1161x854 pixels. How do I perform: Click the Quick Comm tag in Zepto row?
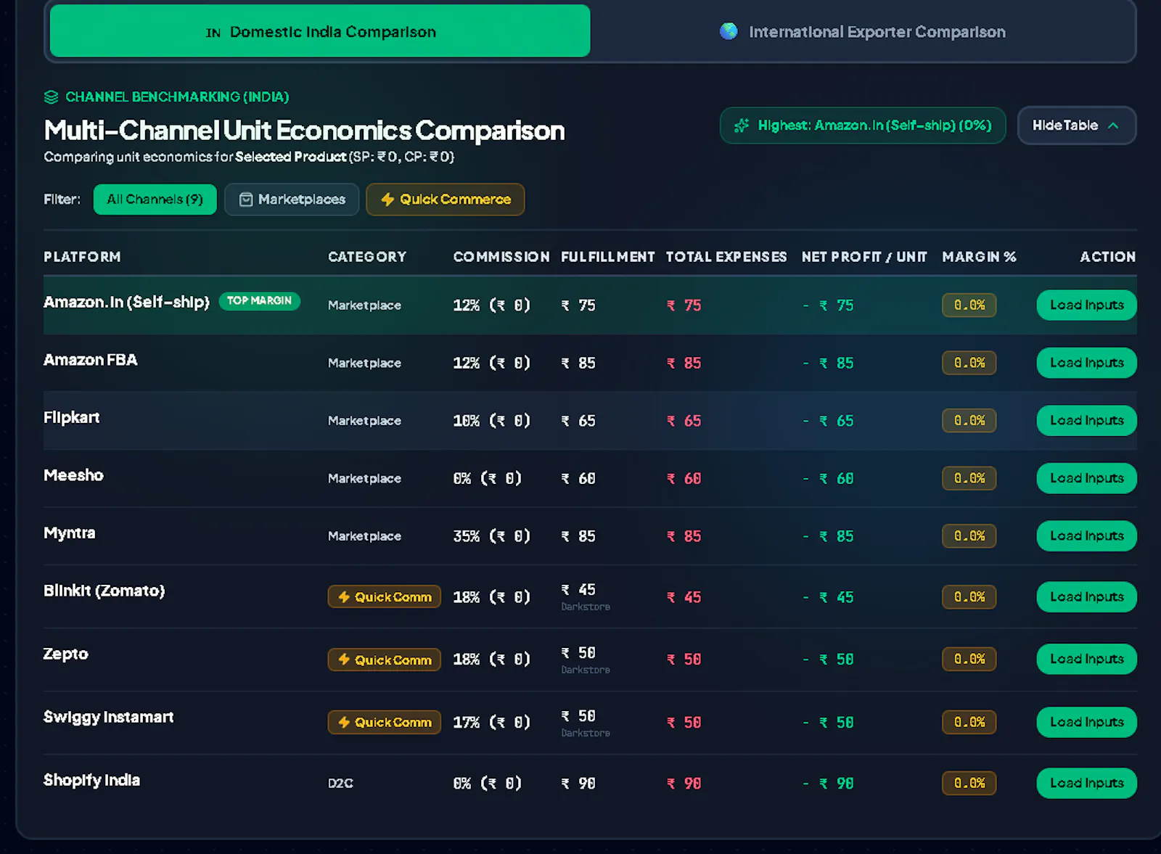(384, 660)
